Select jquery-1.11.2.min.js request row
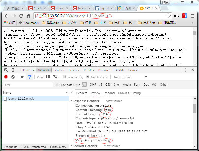 click(x=35, y=99)
